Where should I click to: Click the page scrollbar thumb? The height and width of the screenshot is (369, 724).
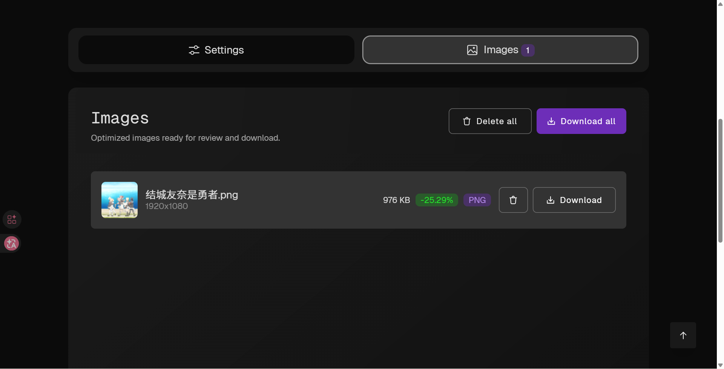pyautogui.click(x=720, y=180)
